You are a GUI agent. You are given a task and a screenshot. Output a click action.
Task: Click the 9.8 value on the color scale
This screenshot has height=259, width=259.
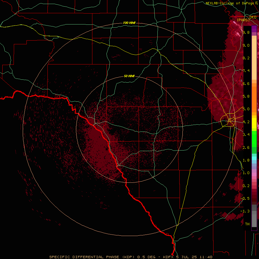pyautogui.click(x=246, y=32)
